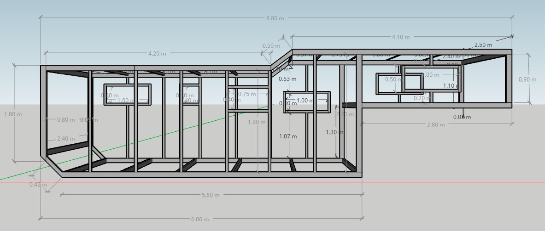Click the 0.42 m dimension label
The image size is (545, 231).
coord(38,185)
